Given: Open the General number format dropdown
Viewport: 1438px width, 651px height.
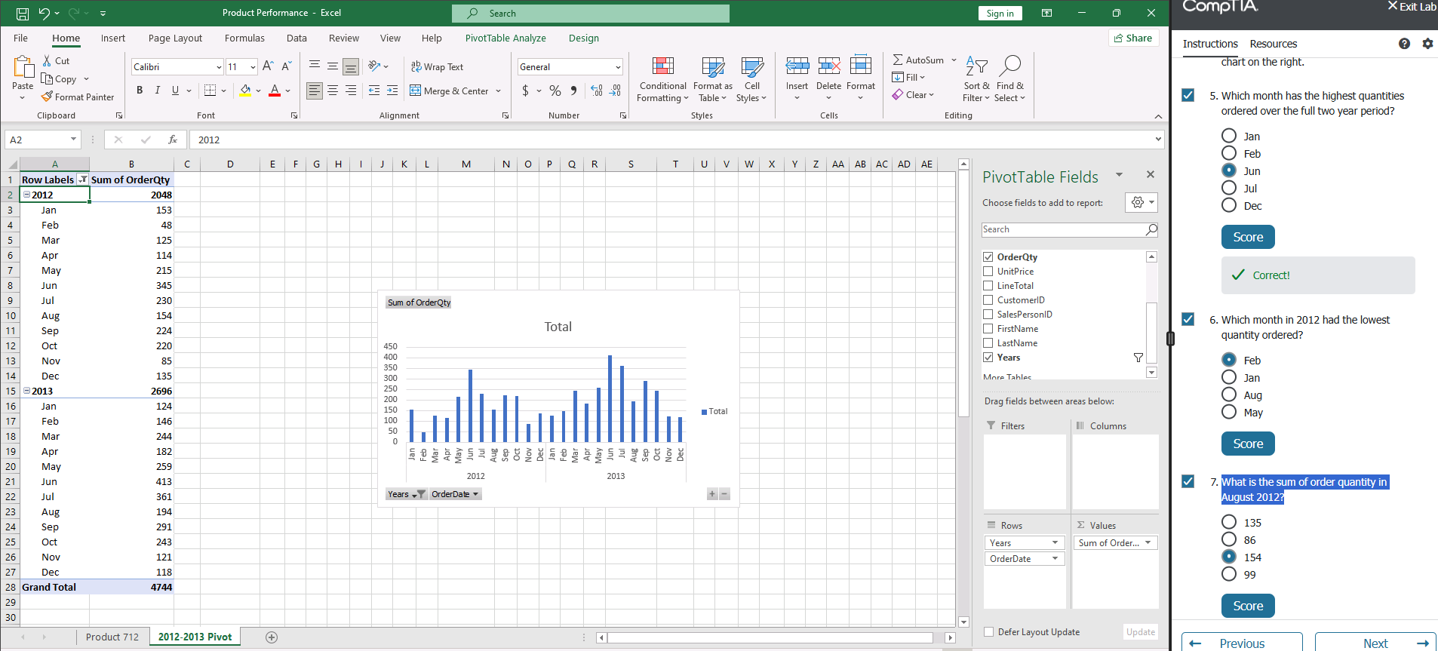Looking at the screenshot, I should [x=618, y=67].
